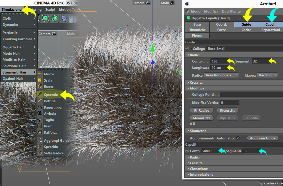Select the Arriccia curl tool icon
The width and height of the screenshot is (283, 186).
(40, 114)
